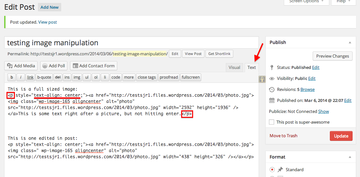
Task: Collapse the Publish panel arrow
Action: [350, 42]
